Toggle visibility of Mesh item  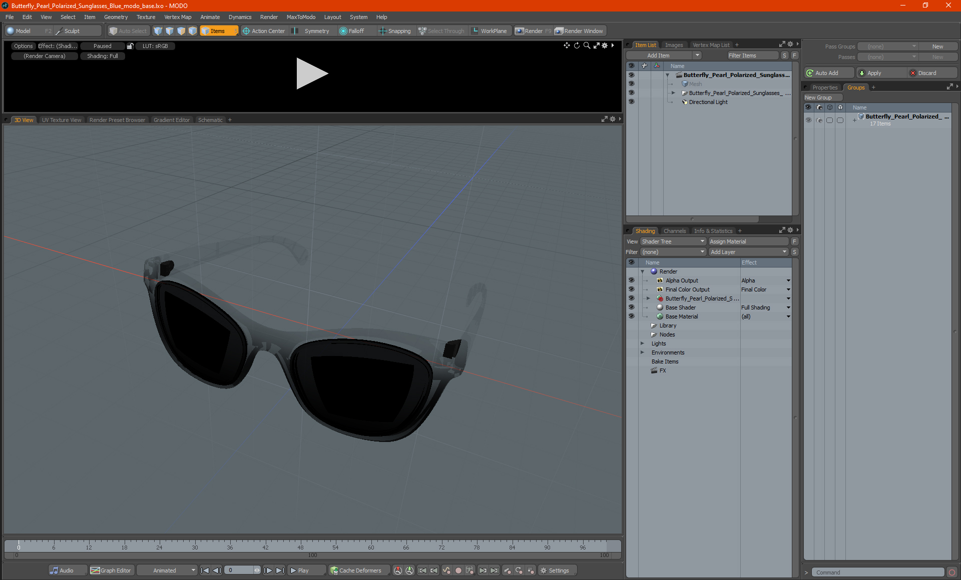pos(631,84)
